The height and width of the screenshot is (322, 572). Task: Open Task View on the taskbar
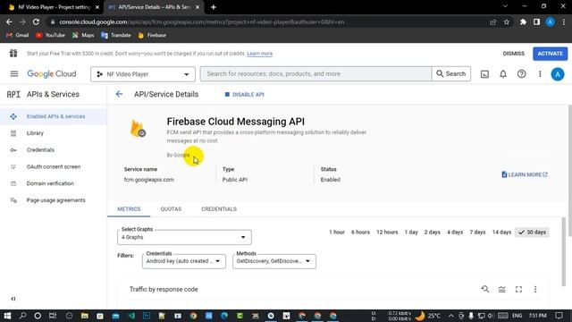[x=53, y=316]
